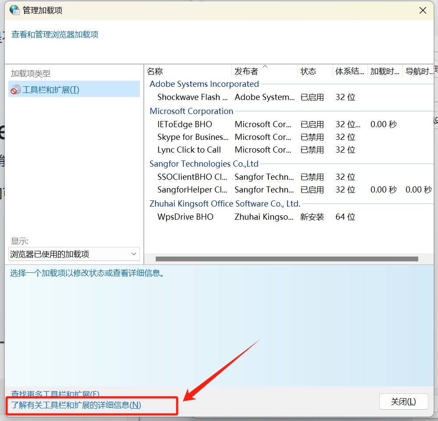Viewport: 438px width, 421px height.
Task: Select the Shockwave Flash add-on row
Action: coord(192,97)
